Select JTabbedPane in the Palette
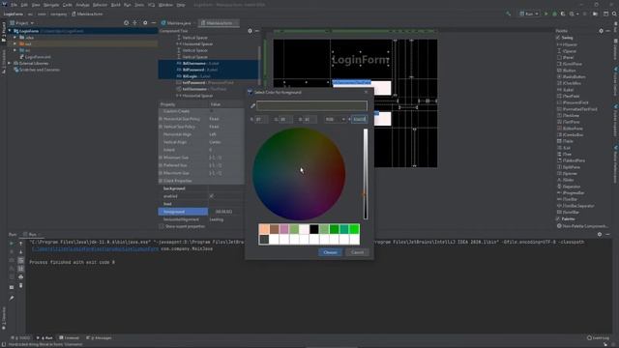 [571, 160]
